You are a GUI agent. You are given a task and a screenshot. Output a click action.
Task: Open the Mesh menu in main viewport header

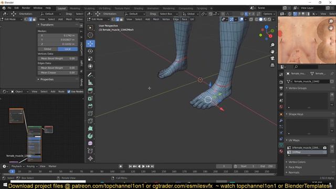pos(156,19)
